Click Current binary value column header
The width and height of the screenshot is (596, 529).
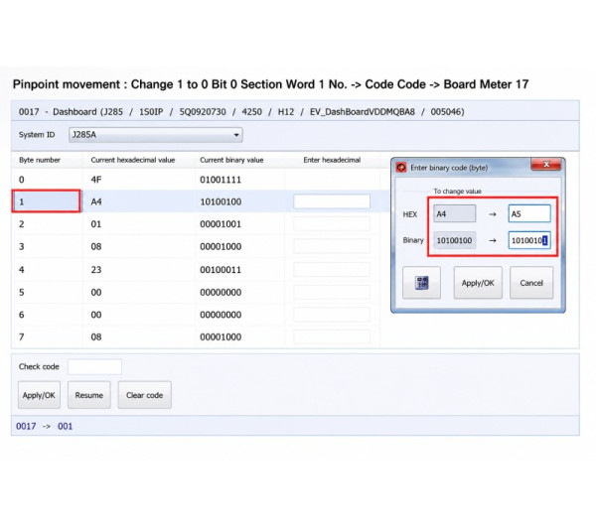pyautogui.click(x=231, y=160)
